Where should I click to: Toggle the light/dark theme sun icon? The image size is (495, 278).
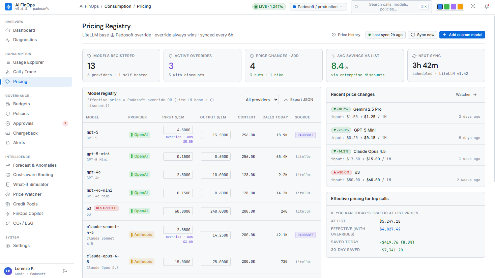pyautogui.click(x=473, y=6)
